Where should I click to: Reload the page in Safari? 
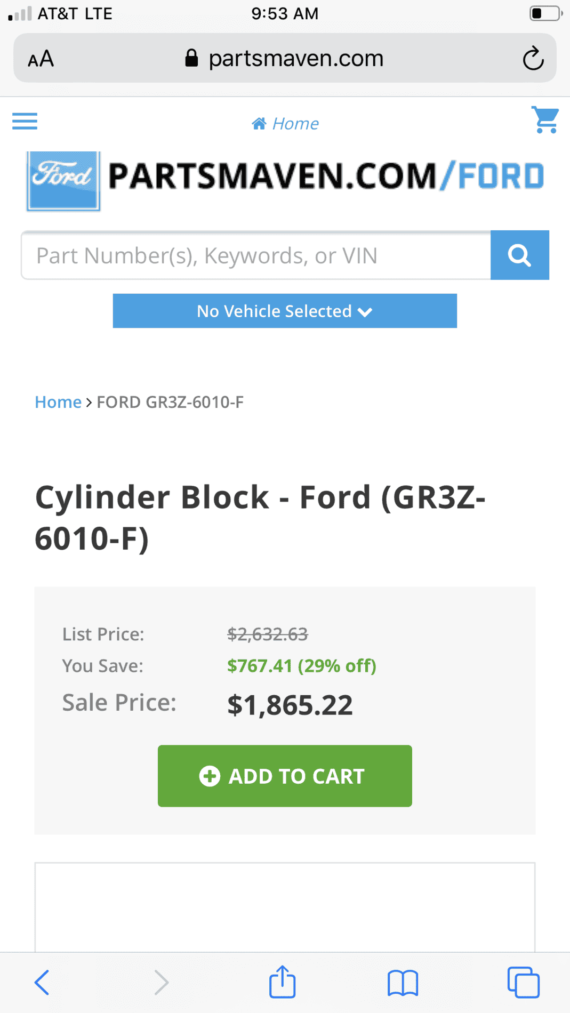(533, 58)
